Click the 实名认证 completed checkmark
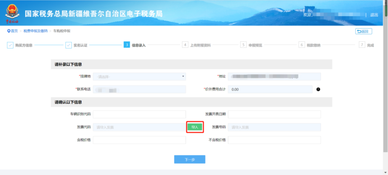The width and height of the screenshot is (388, 175). (x=68, y=45)
